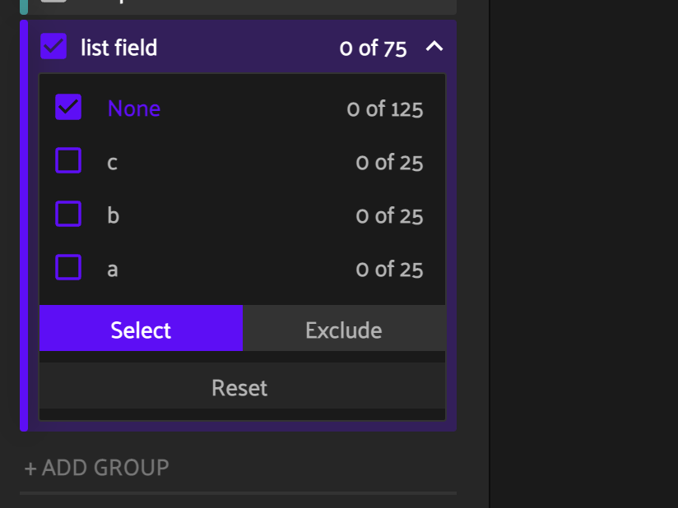The image size is (678, 508).
Task: Click the 0 of 125 count for None
Action: (x=385, y=108)
